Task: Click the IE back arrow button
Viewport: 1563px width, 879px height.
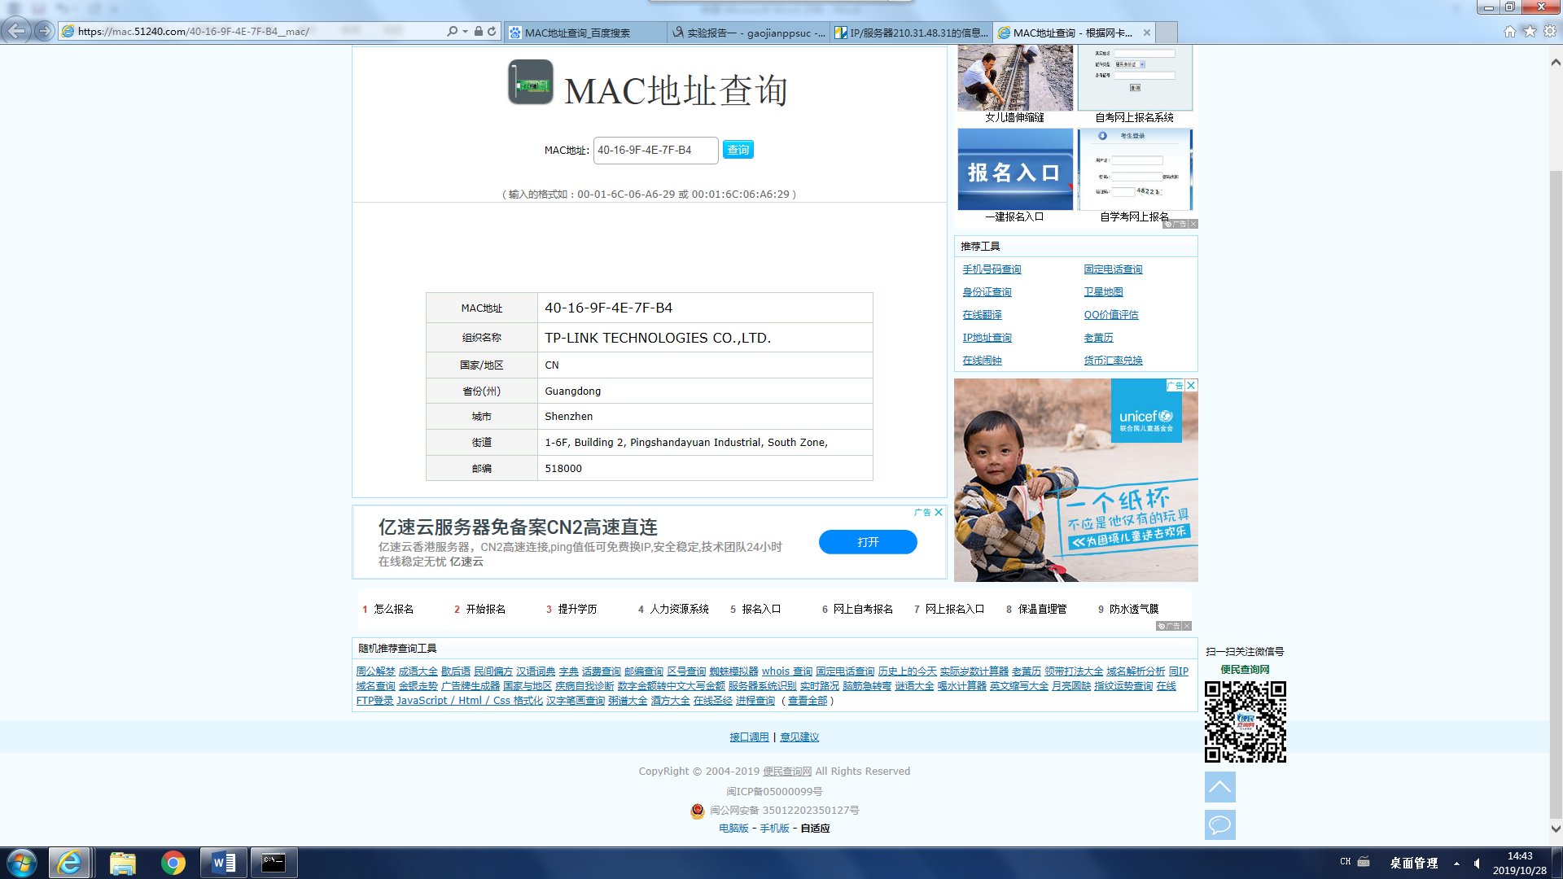Action: 16,31
